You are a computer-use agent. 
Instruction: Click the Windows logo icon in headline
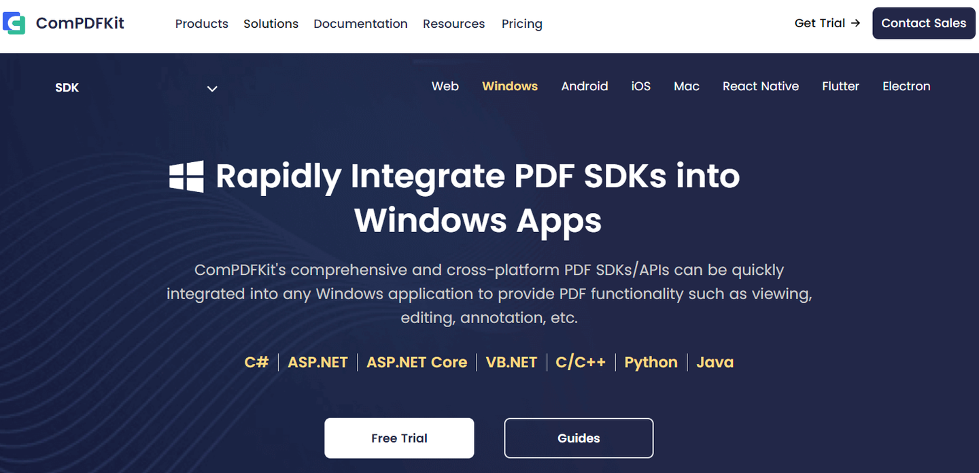186,176
